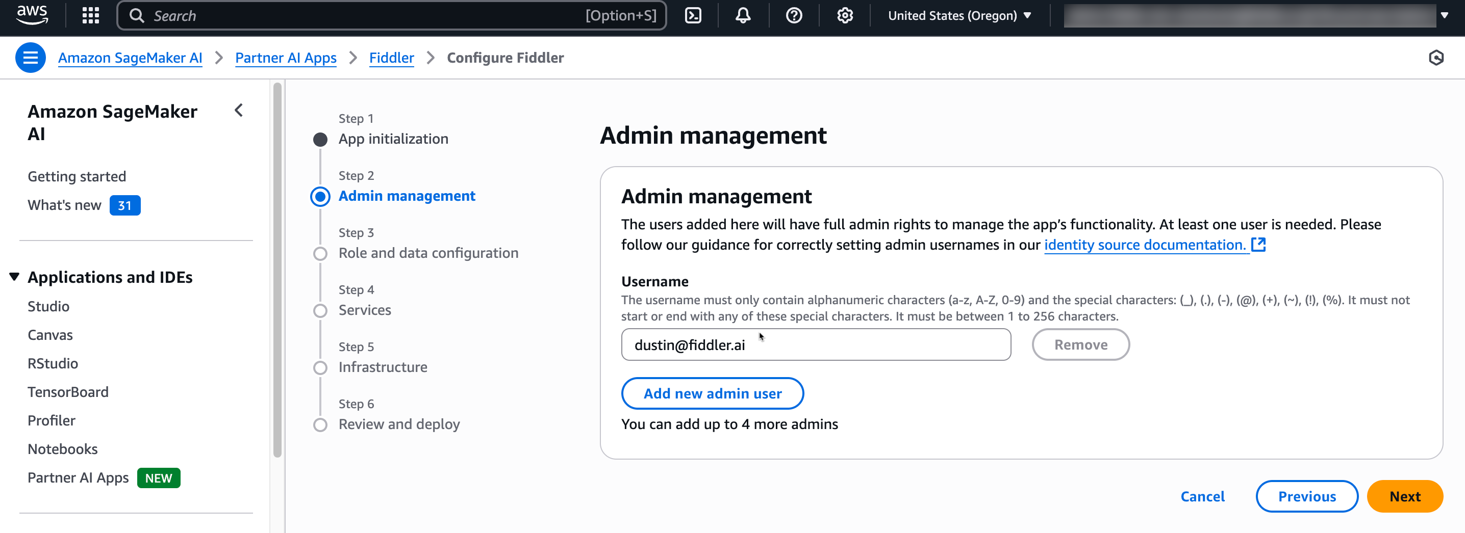
Task: Open What's new in the sidebar
Action: click(64, 205)
